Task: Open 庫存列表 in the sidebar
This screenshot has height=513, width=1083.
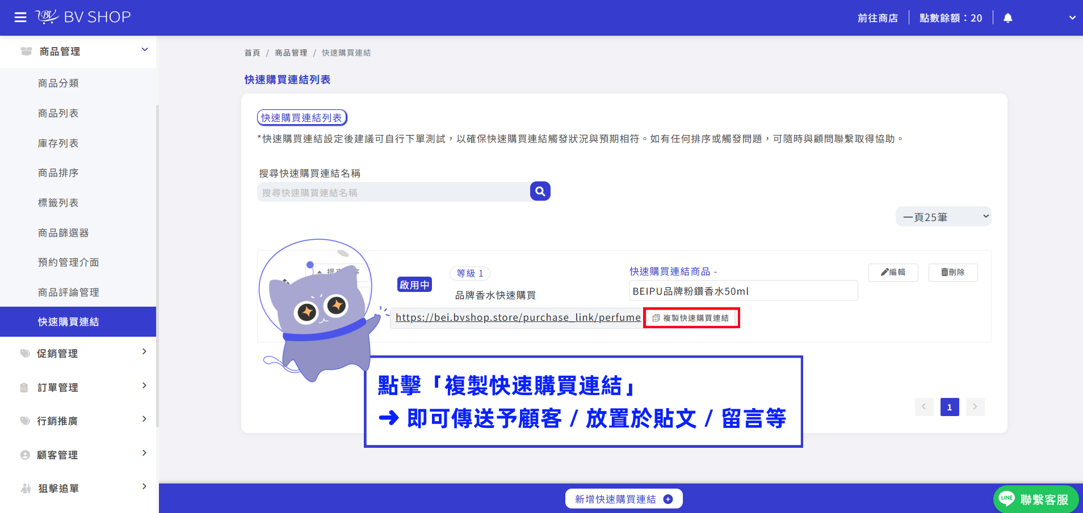Action: 58,143
